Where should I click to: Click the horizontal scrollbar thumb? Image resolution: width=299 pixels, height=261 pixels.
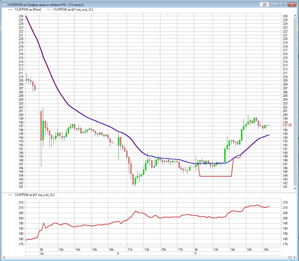click(290, 257)
